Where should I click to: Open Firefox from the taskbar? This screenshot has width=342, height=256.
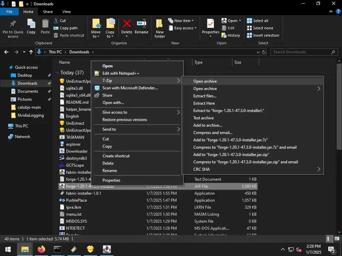pyautogui.click(x=41, y=249)
